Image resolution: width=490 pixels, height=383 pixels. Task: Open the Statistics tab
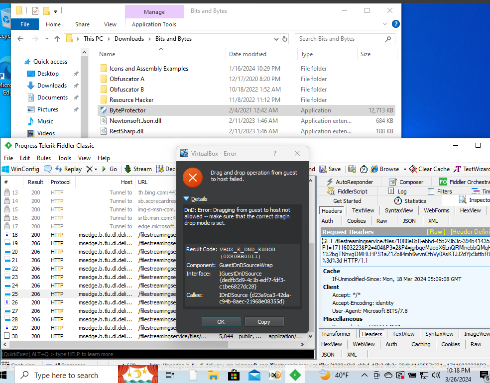tap(410, 201)
